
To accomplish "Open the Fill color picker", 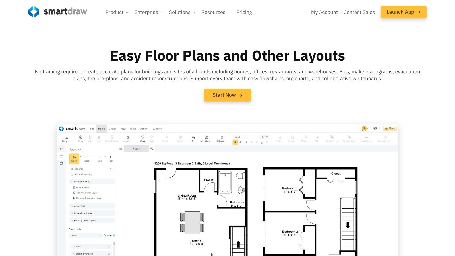I will pyautogui.click(x=193, y=139).
